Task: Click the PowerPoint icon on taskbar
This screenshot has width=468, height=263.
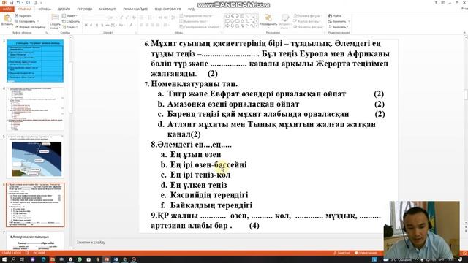Action: tap(107, 259)
